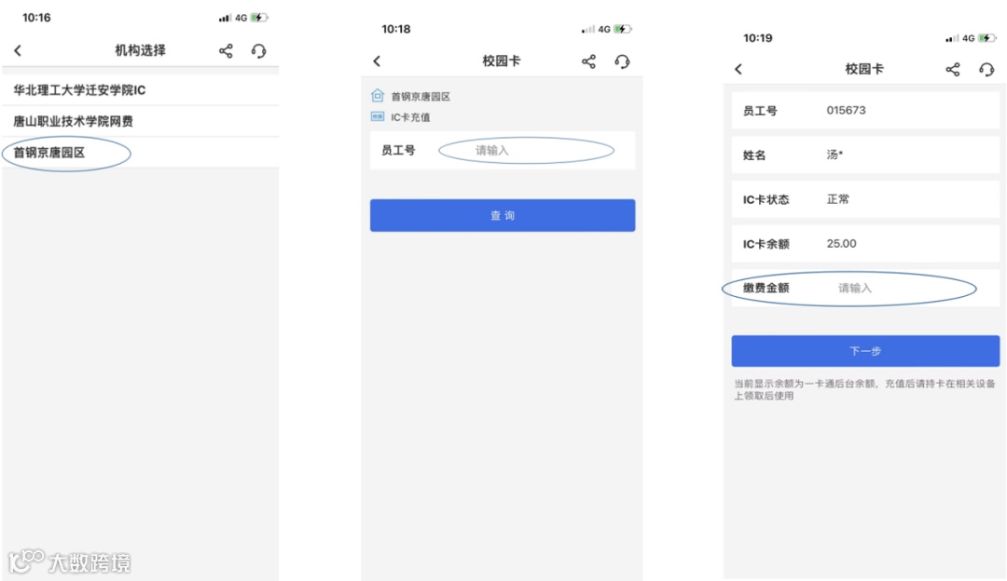
Task: Click the blue 下一步 button
Action: (865, 351)
